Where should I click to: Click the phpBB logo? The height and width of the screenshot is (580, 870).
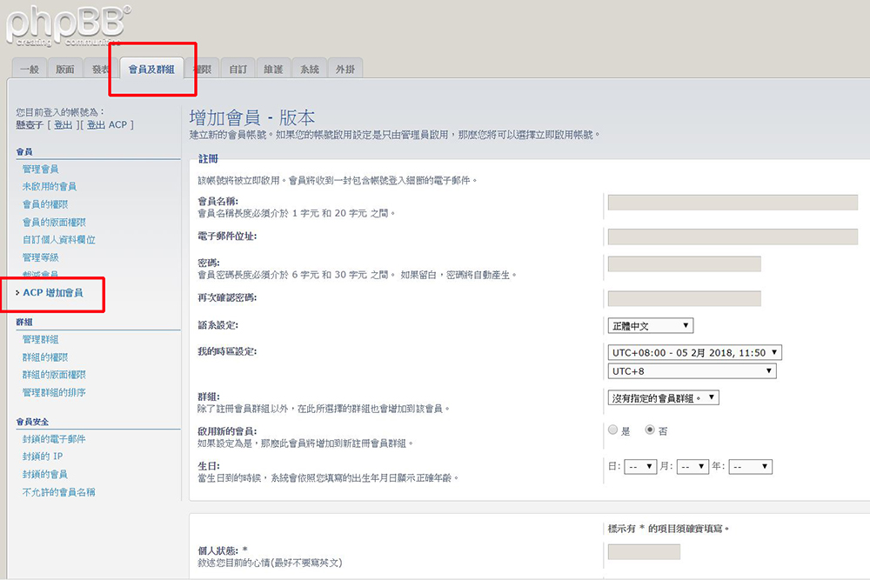(x=69, y=26)
